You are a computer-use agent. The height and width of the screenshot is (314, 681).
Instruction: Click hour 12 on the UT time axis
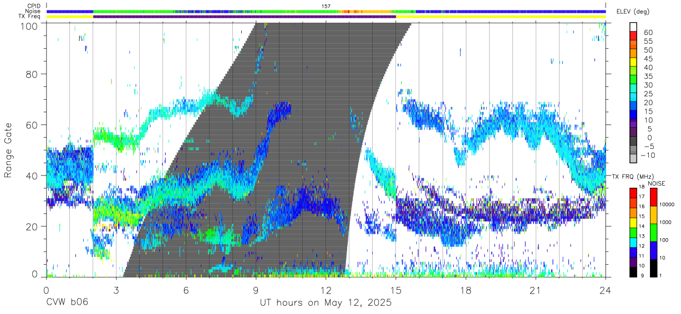click(326, 290)
